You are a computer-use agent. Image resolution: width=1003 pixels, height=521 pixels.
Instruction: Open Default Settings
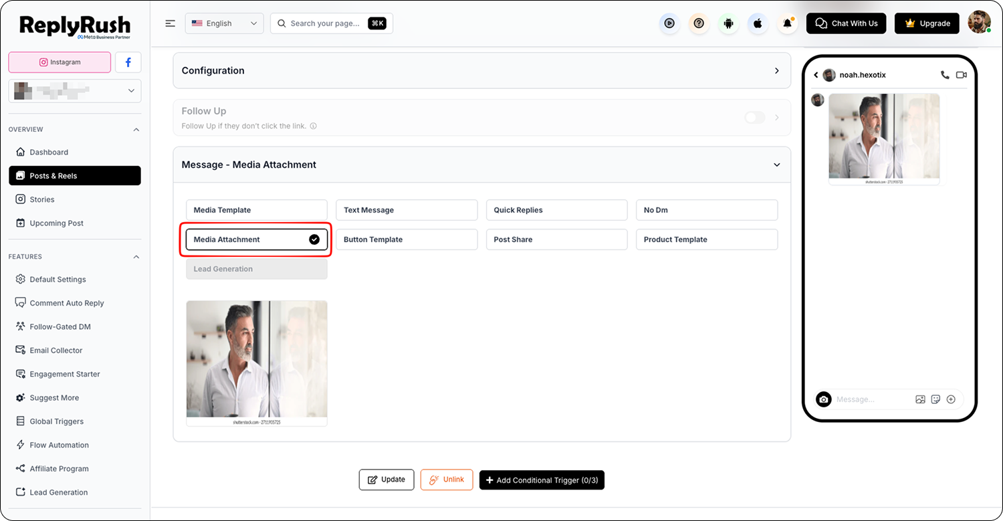tap(75, 280)
